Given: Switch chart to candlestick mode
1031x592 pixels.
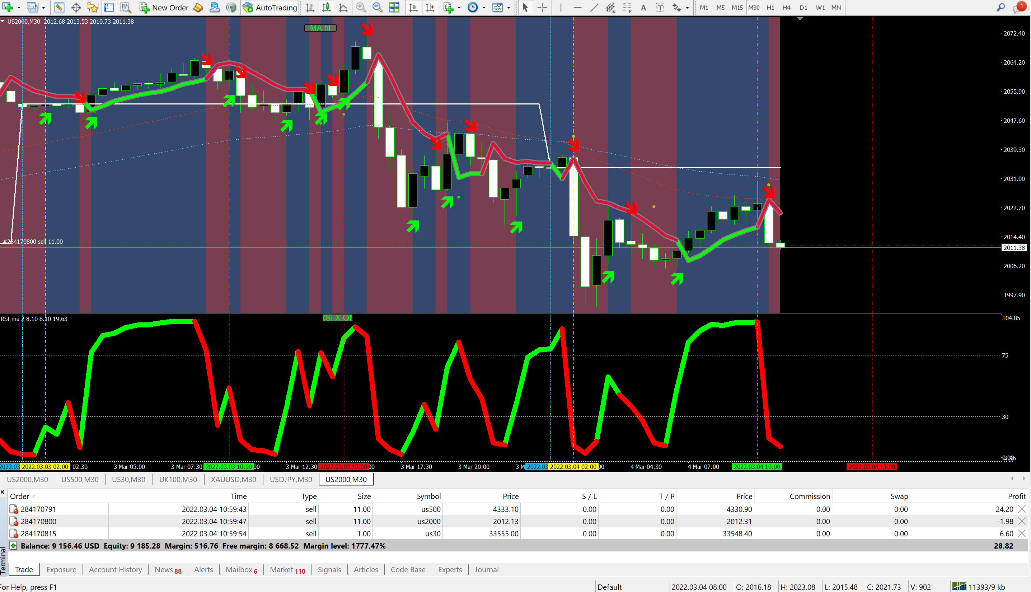Looking at the screenshot, I should pyautogui.click(x=326, y=7).
